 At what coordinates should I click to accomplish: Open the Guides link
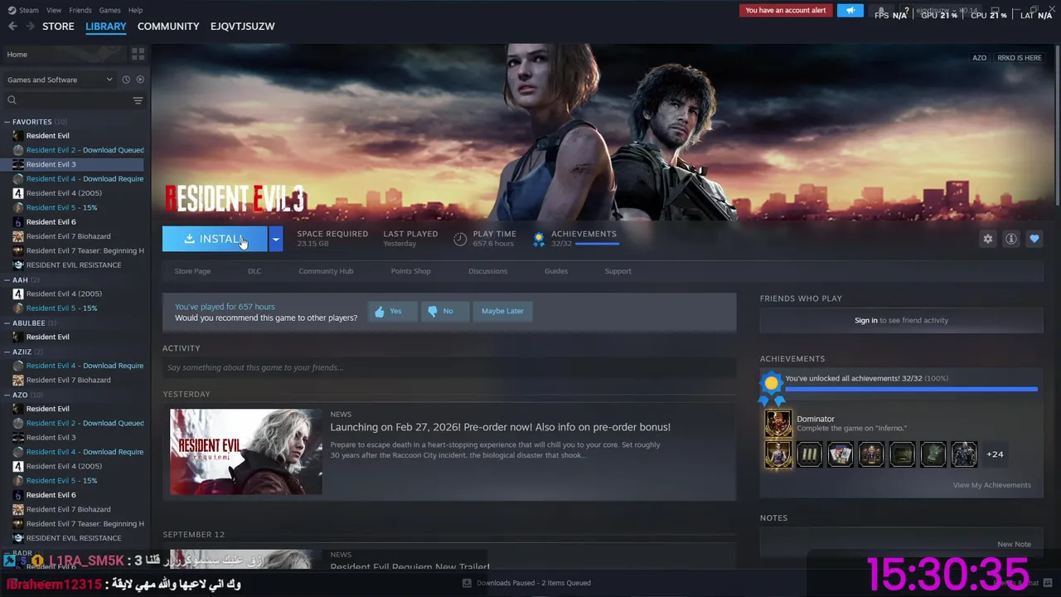click(x=556, y=271)
